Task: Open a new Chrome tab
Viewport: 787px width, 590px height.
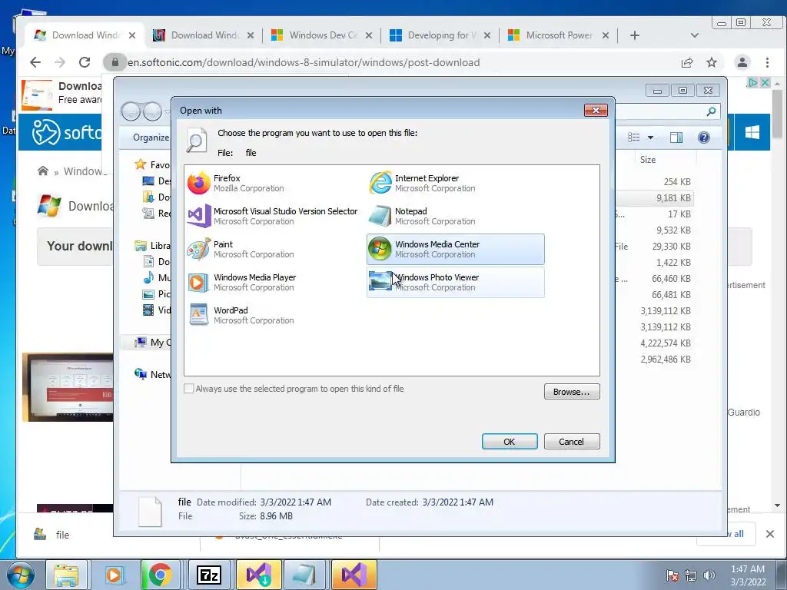Action: (x=634, y=35)
